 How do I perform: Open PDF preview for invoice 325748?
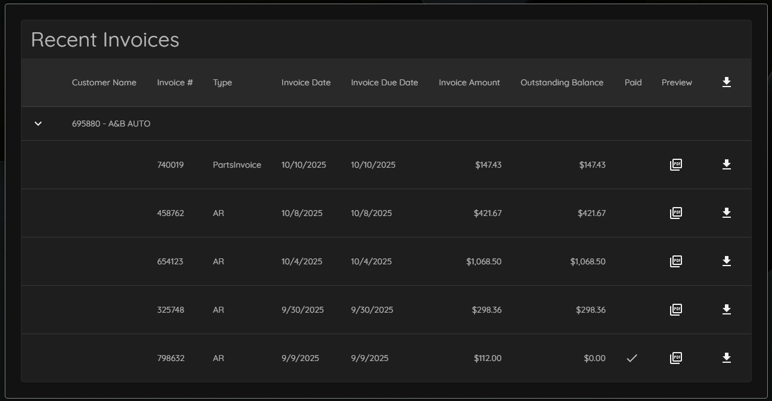coord(675,310)
